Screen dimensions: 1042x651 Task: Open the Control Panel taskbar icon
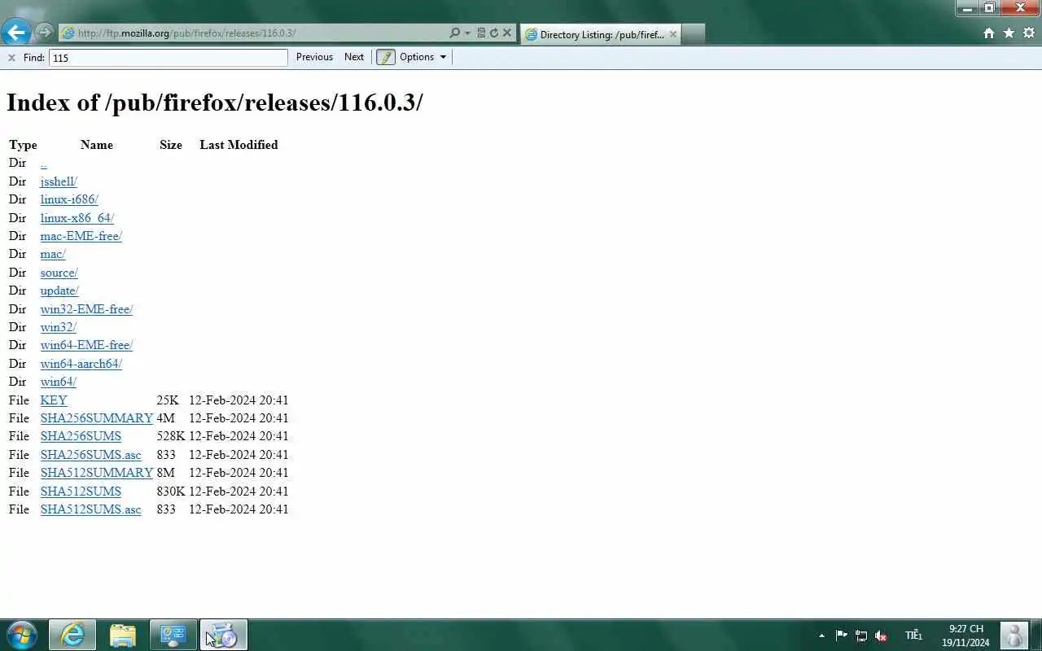point(173,635)
